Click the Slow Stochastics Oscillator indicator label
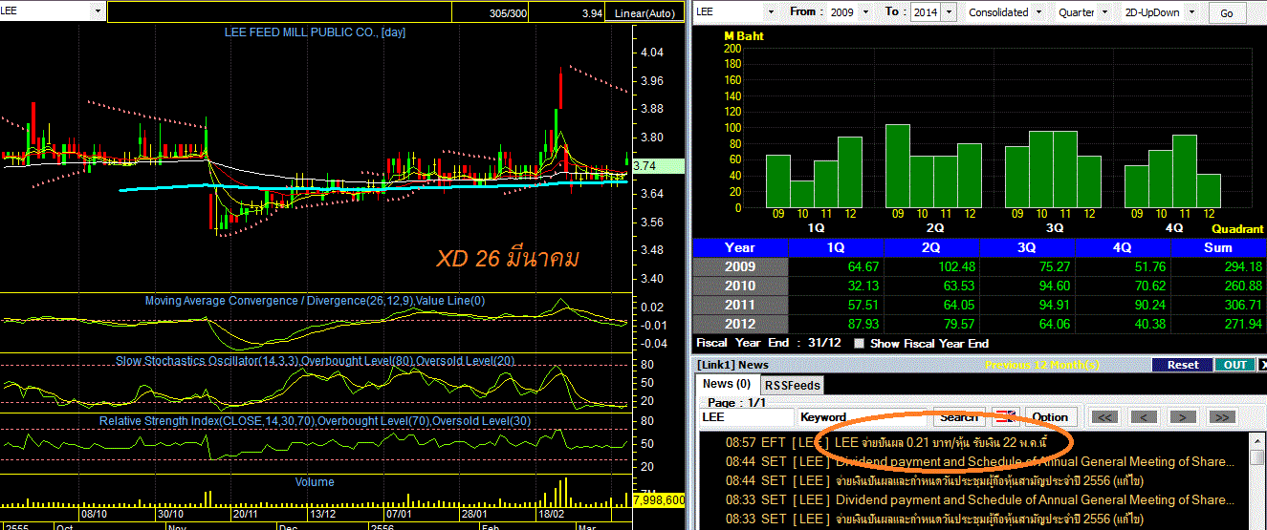The height and width of the screenshot is (530, 1267). [317, 361]
